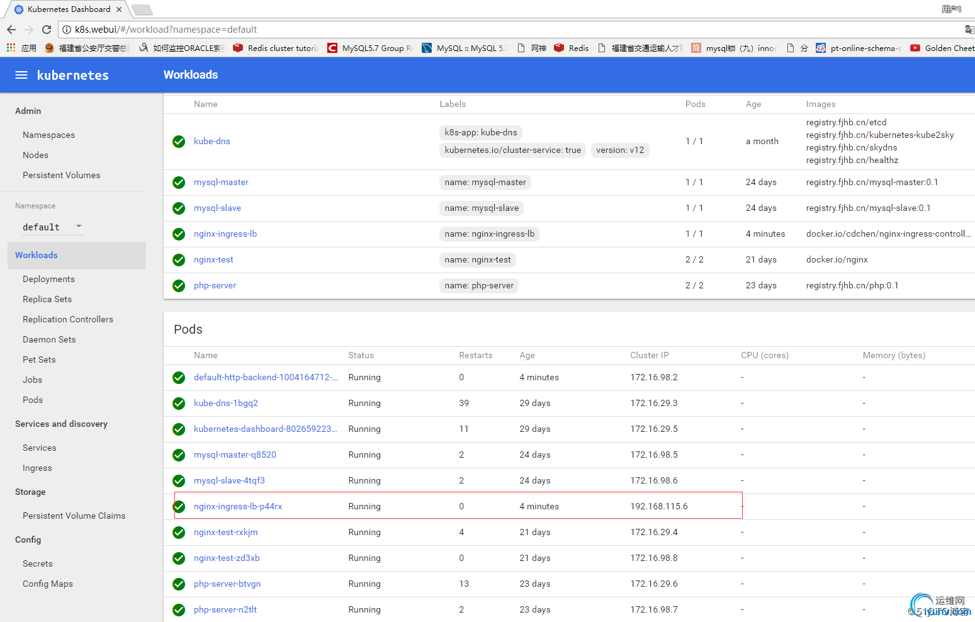Open the Apps grid bookmark icon
Screen dimensions: 975x622
pyautogui.click(x=11, y=48)
